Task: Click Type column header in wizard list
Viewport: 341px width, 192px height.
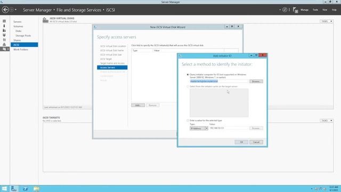Action: click(142, 50)
